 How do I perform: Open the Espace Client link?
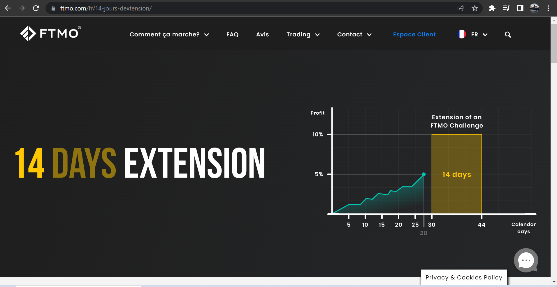tap(414, 35)
